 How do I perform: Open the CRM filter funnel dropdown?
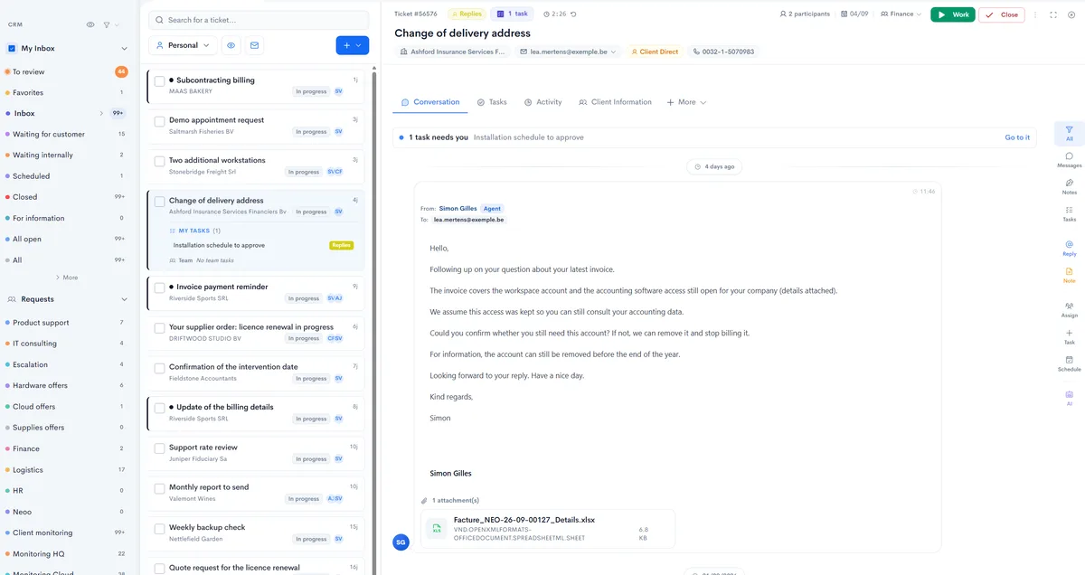click(109, 24)
